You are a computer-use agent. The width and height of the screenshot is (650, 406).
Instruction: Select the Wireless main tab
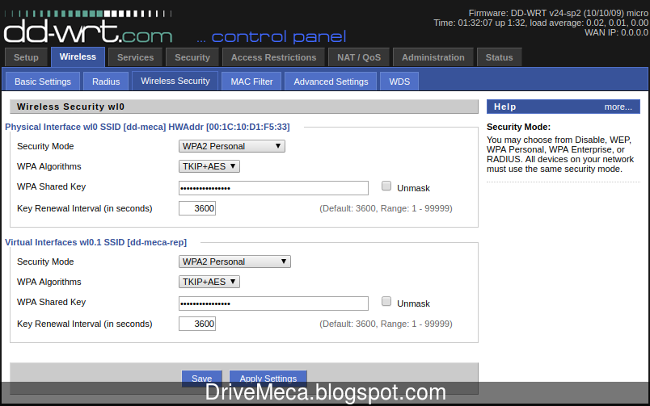(x=78, y=57)
